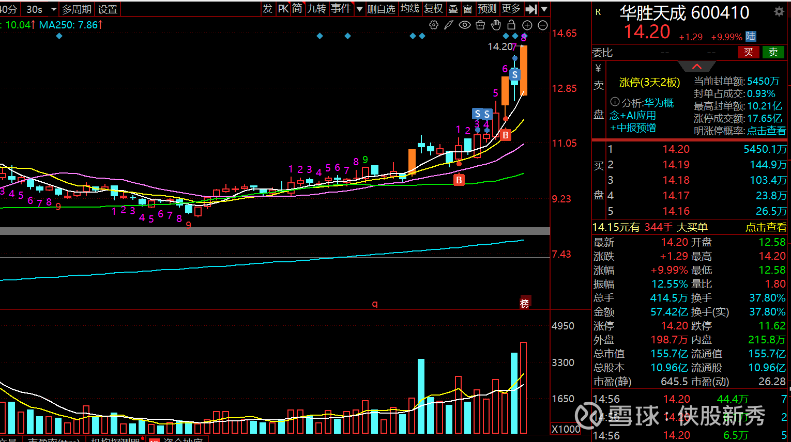Click buy level 3 price 14.18
The height and width of the screenshot is (442, 791).
pyautogui.click(x=676, y=180)
